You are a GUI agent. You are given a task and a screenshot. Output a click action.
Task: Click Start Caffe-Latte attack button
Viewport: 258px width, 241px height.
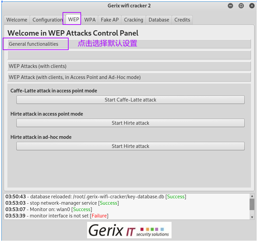(x=131, y=100)
